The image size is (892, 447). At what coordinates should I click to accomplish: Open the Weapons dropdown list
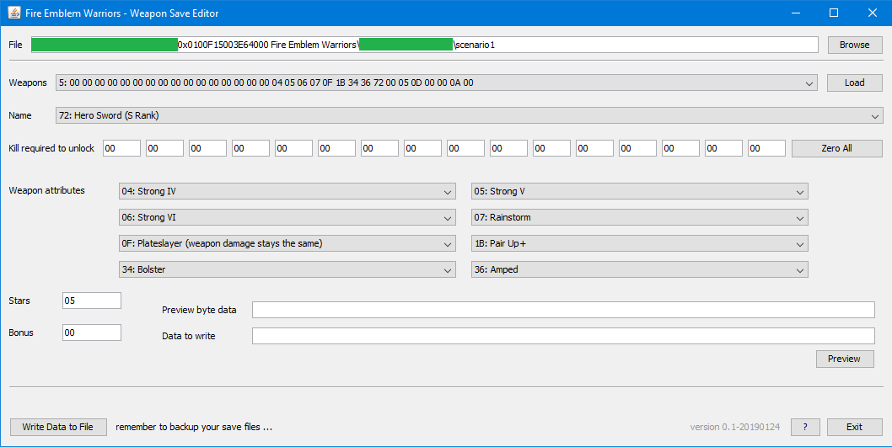pos(437,83)
